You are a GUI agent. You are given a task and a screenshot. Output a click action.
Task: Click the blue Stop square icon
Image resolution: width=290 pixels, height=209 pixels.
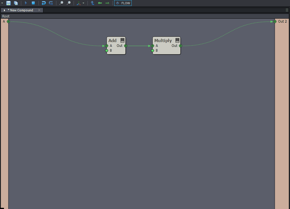[33, 3]
